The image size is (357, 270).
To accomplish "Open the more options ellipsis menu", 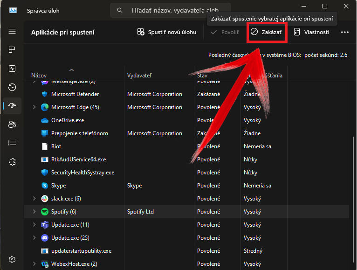I will click(x=345, y=32).
